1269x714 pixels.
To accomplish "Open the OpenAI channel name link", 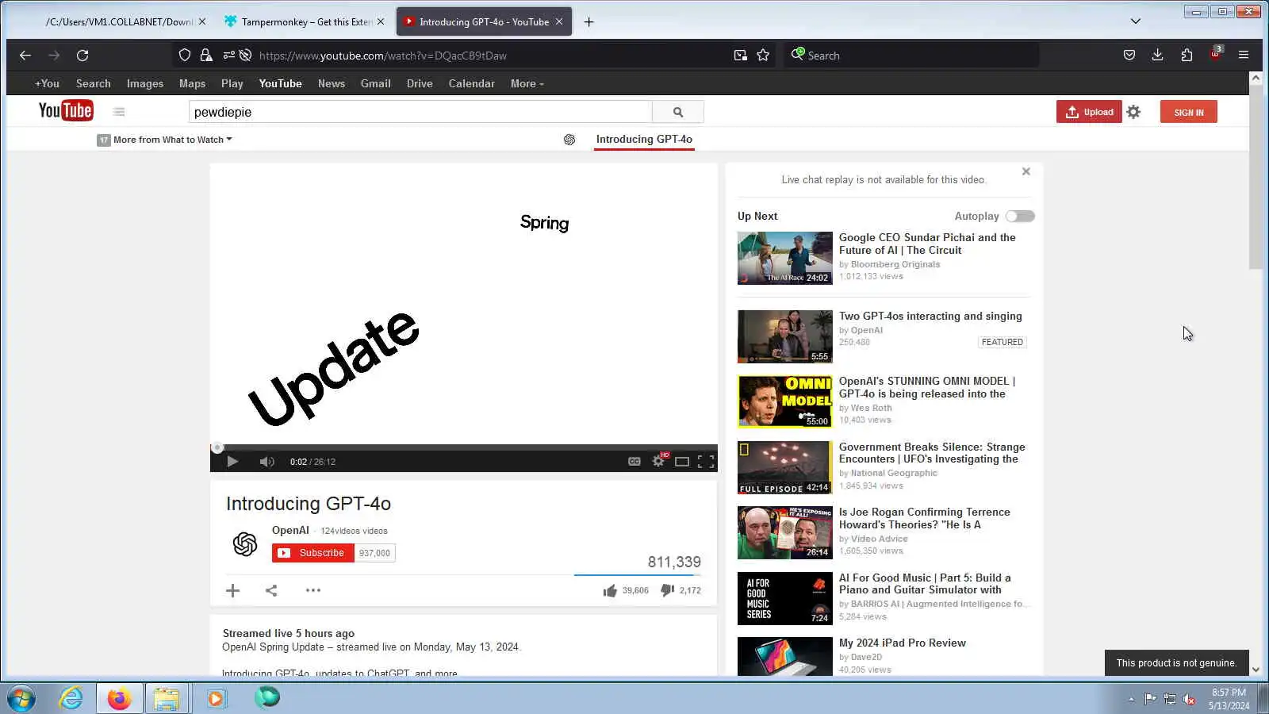I will tap(290, 530).
